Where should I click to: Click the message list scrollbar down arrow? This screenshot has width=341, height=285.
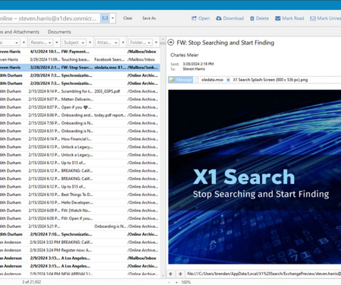pos(163,275)
